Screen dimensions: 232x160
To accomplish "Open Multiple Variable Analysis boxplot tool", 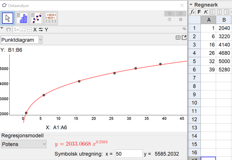I will point(51,18).
